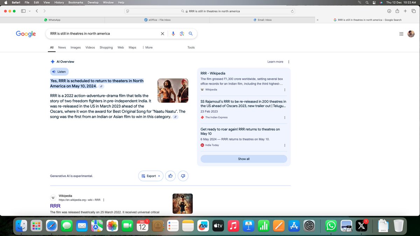Viewport: 420px width, 236px height.
Task: Open Apple TV app in the Dock
Action: click(218, 226)
